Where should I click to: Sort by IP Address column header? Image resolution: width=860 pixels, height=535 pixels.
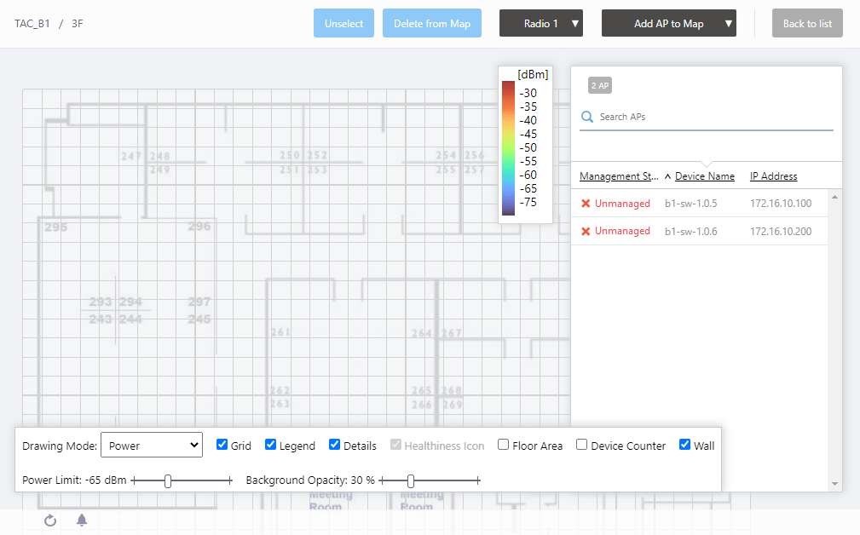[773, 176]
